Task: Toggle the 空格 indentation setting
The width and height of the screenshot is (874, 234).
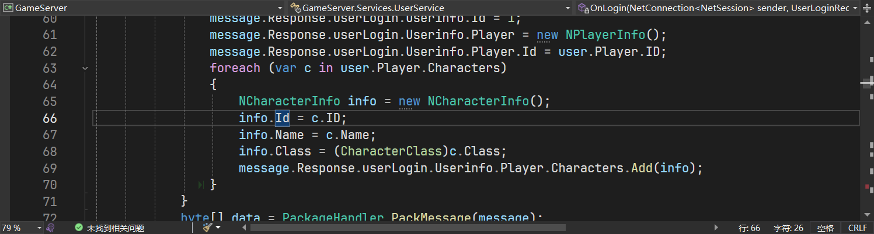Action: (x=825, y=228)
